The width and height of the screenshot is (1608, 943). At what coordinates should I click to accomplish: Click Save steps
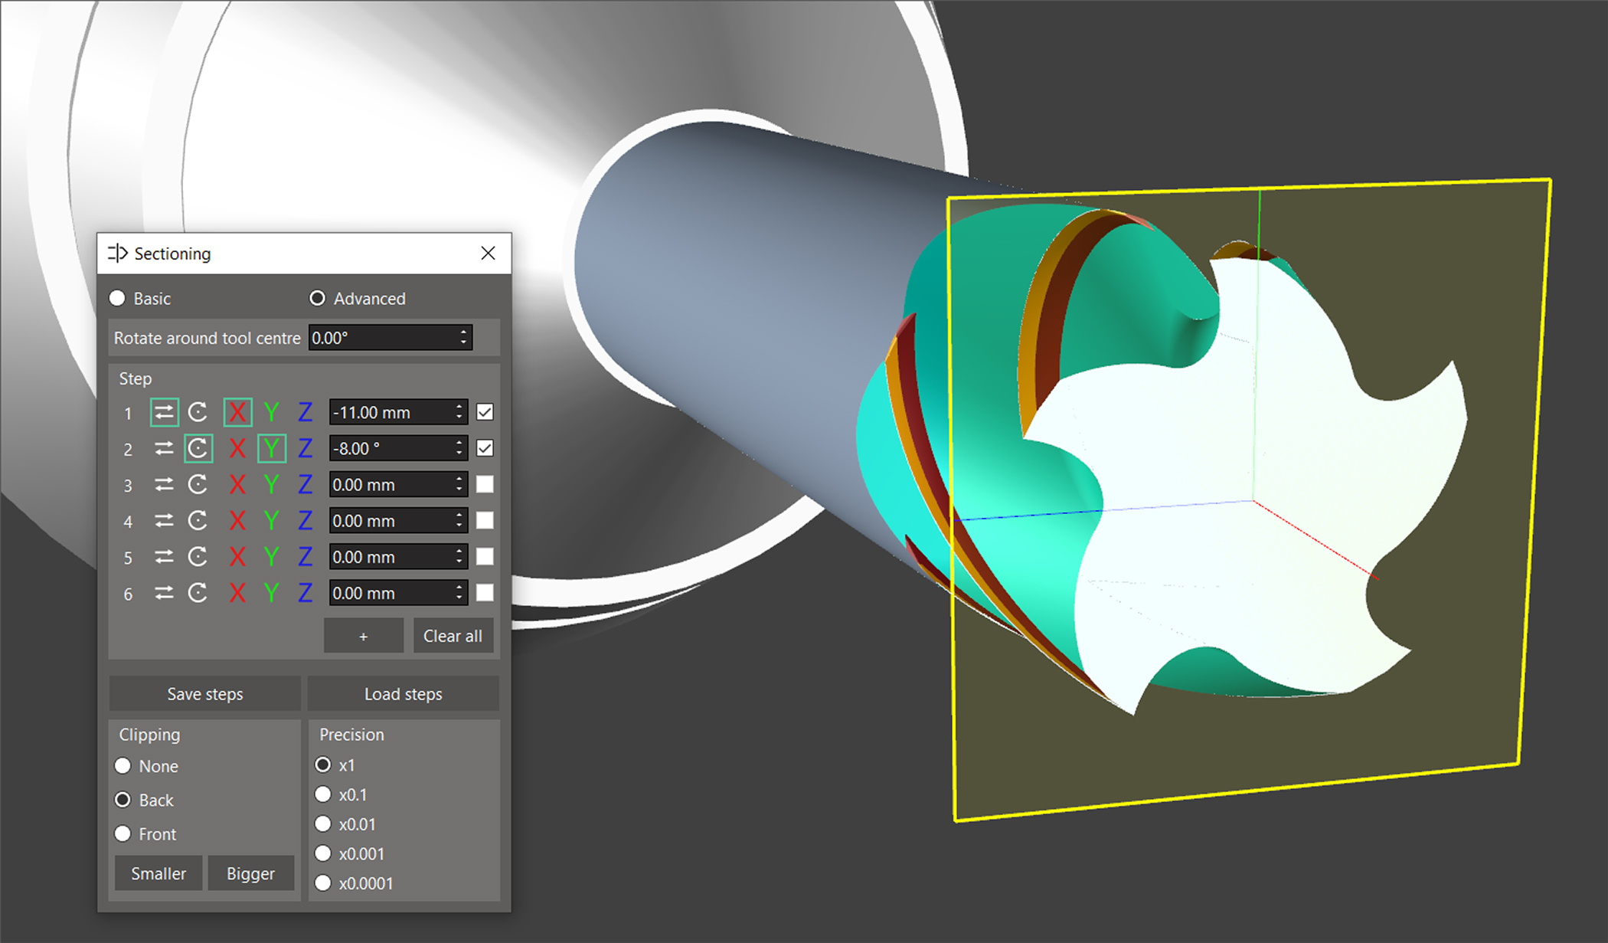[x=204, y=694]
